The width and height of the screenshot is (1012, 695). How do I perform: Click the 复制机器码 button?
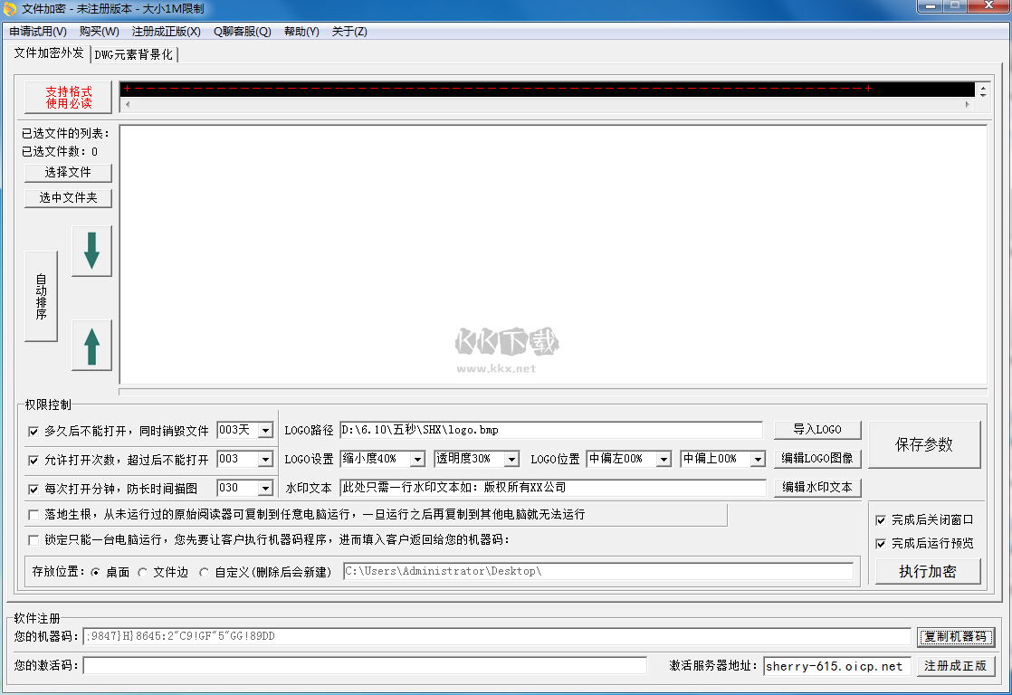955,637
